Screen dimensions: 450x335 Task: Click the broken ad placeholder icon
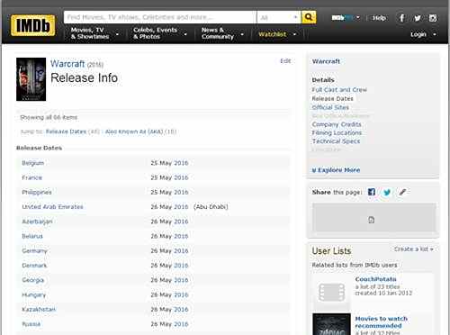tap(371, 220)
